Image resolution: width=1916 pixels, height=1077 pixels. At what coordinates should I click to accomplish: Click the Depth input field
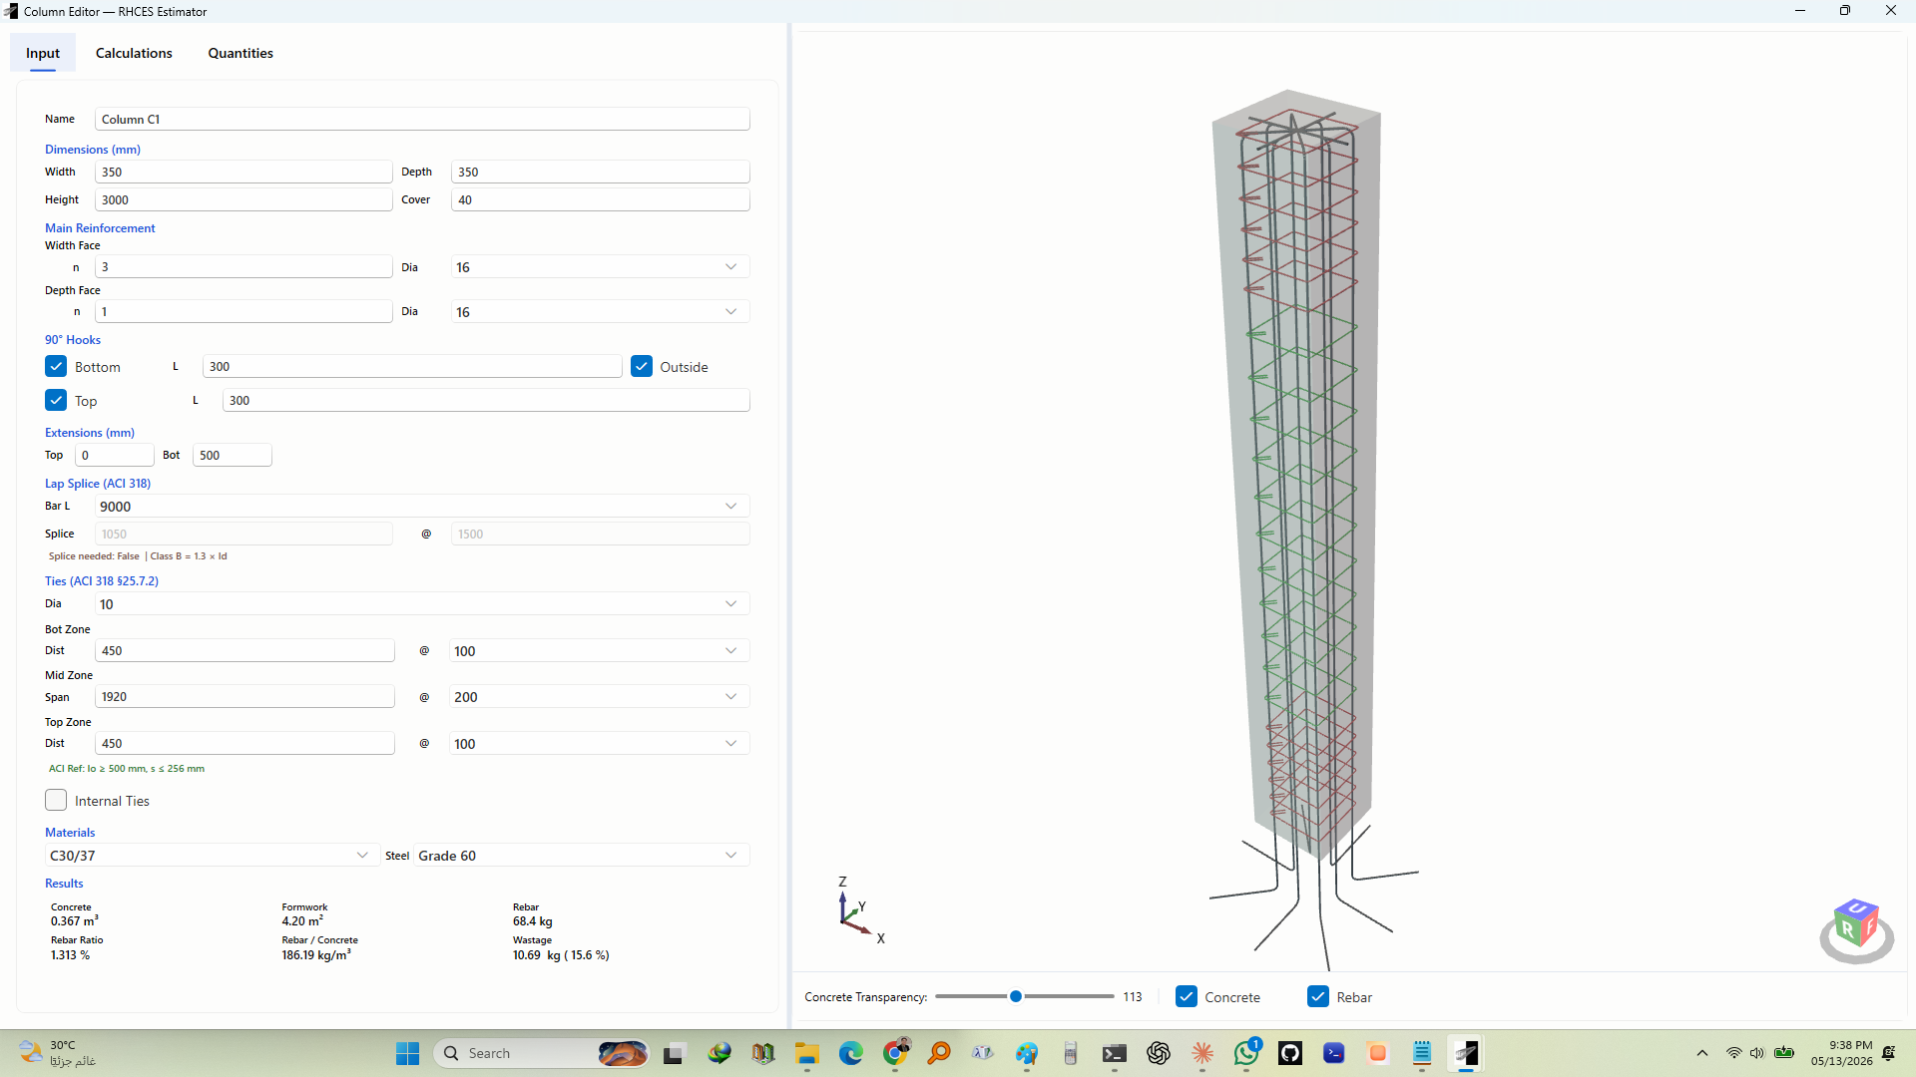(x=600, y=172)
